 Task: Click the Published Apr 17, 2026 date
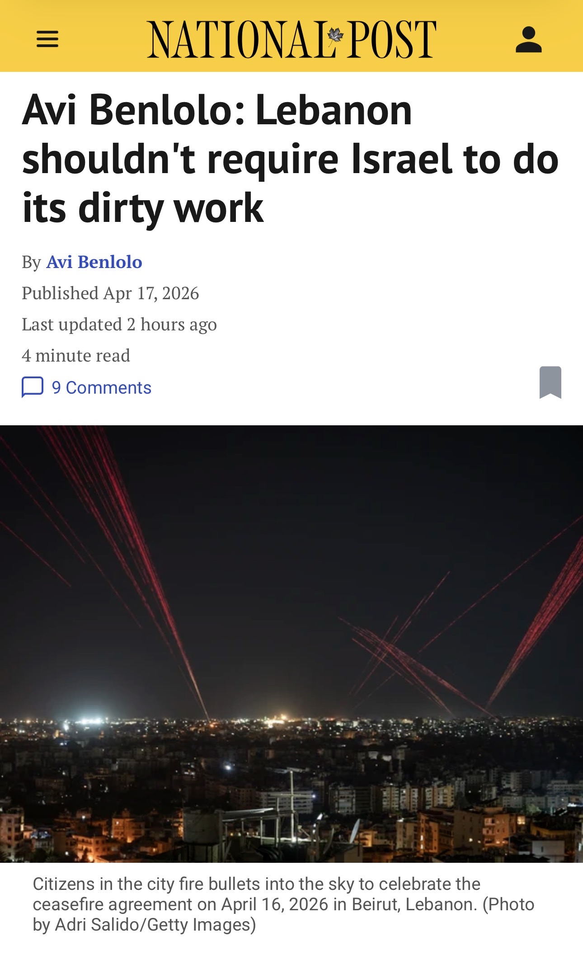(110, 293)
